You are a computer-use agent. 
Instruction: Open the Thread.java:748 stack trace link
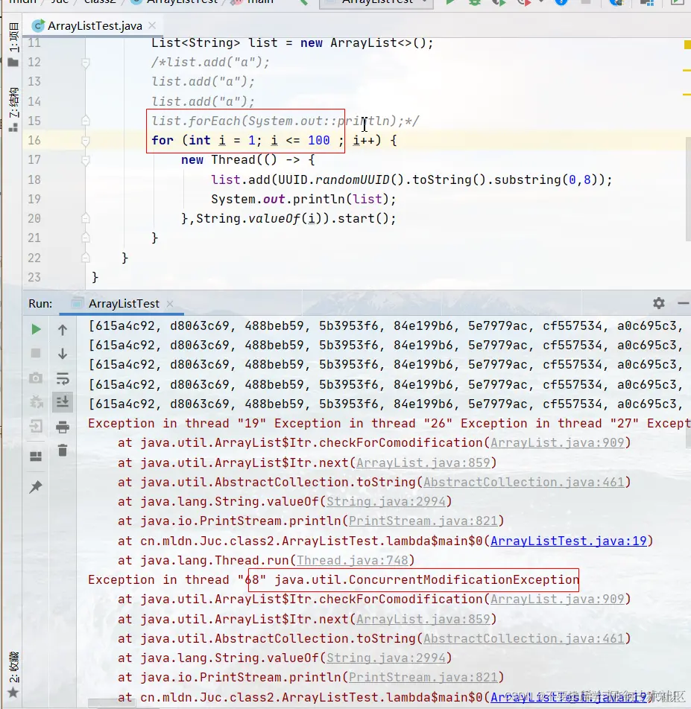pos(352,561)
